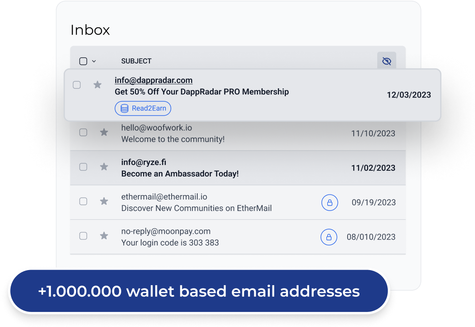This screenshot has width=475, height=327.
Task: Click the Inbox heading
Action: (90, 30)
